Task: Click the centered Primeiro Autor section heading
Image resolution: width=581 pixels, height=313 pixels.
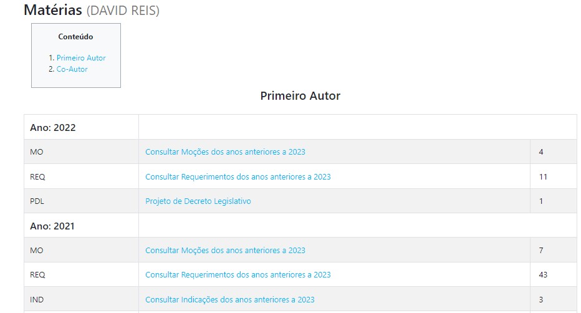Action: [x=300, y=96]
